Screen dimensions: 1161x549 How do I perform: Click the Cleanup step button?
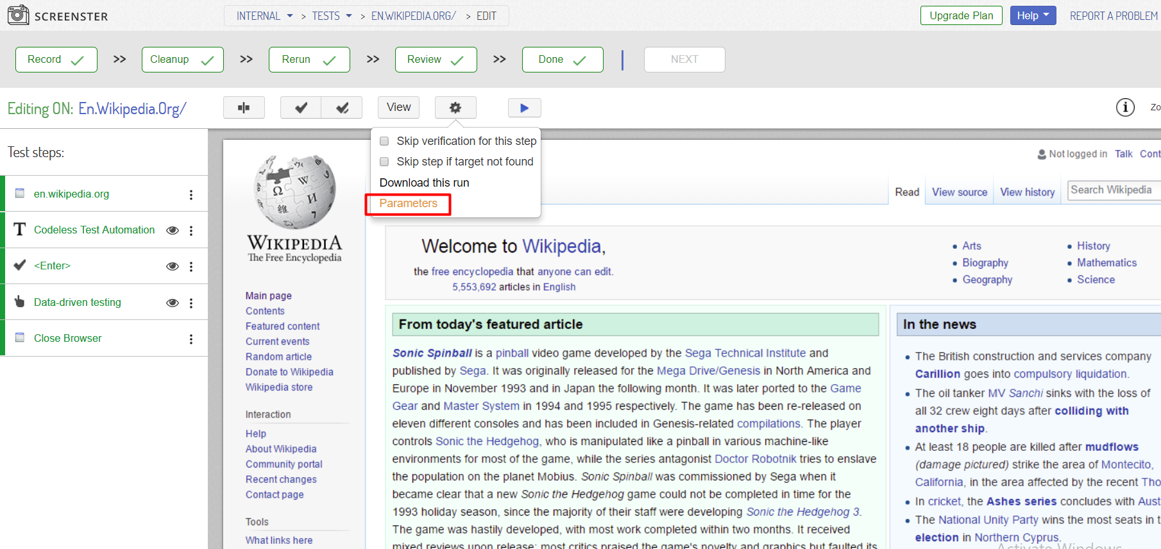pyautogui.click(x=183, y=60)
